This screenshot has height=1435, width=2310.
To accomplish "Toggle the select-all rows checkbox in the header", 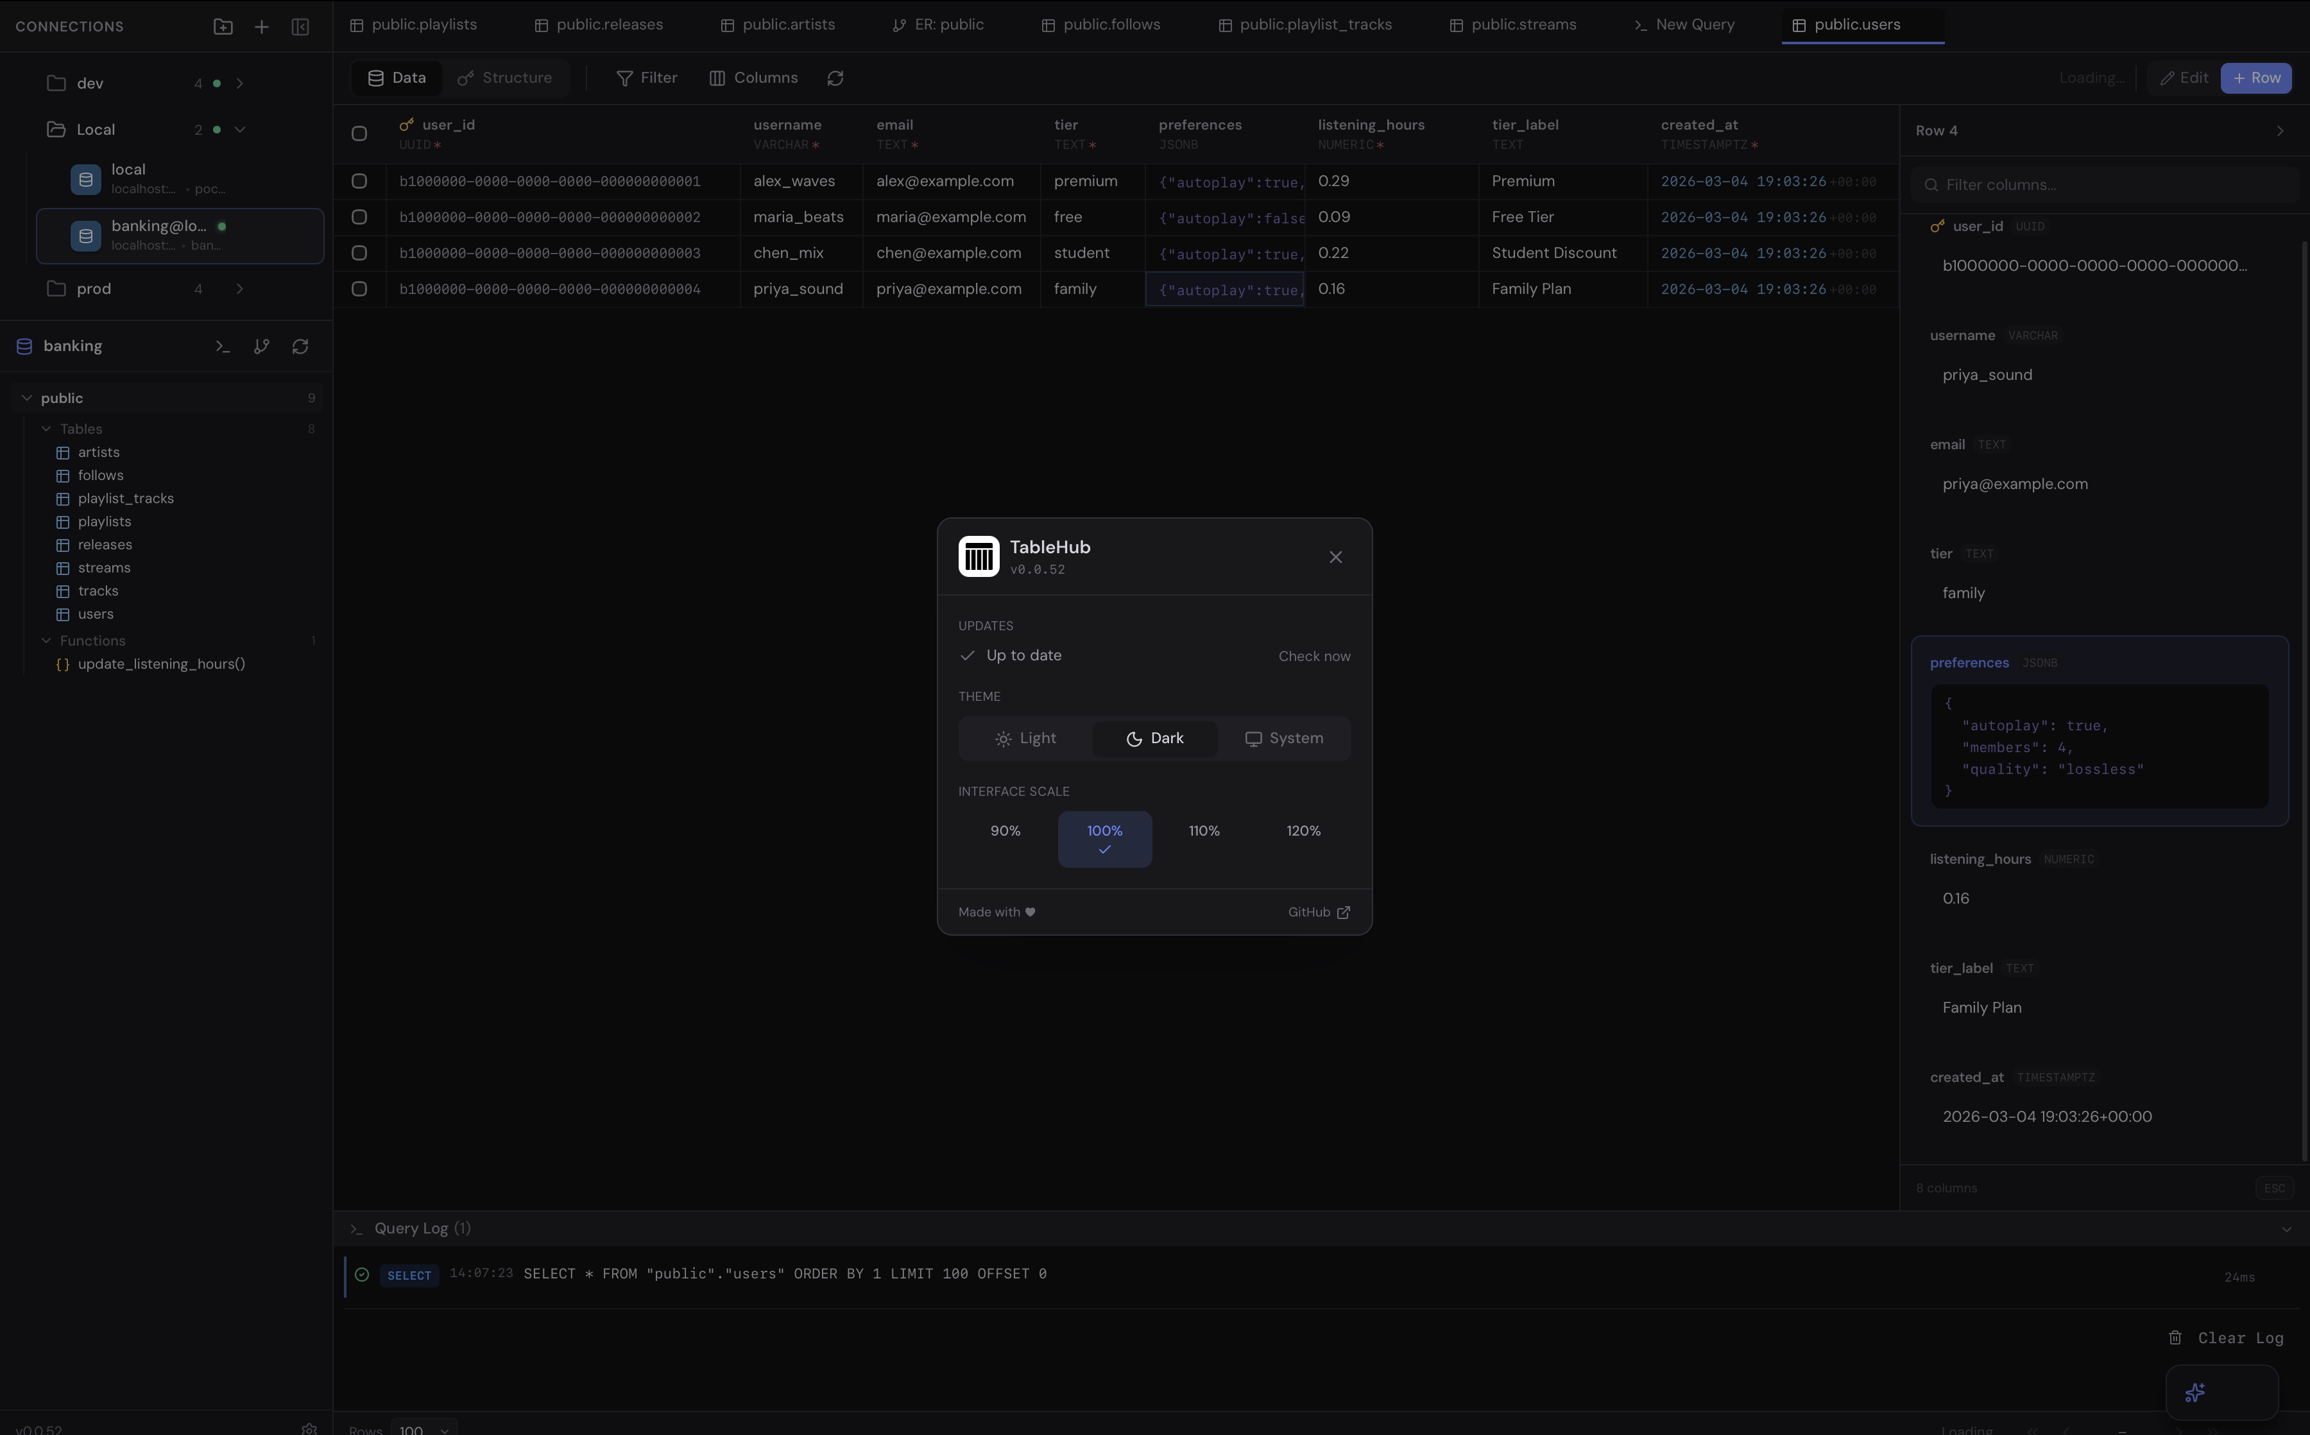I will click(x=359, y=134).
